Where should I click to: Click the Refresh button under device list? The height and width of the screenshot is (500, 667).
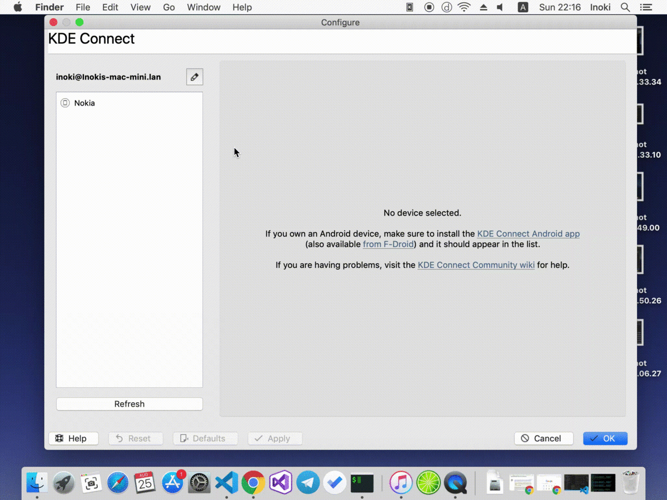[130, 404]
